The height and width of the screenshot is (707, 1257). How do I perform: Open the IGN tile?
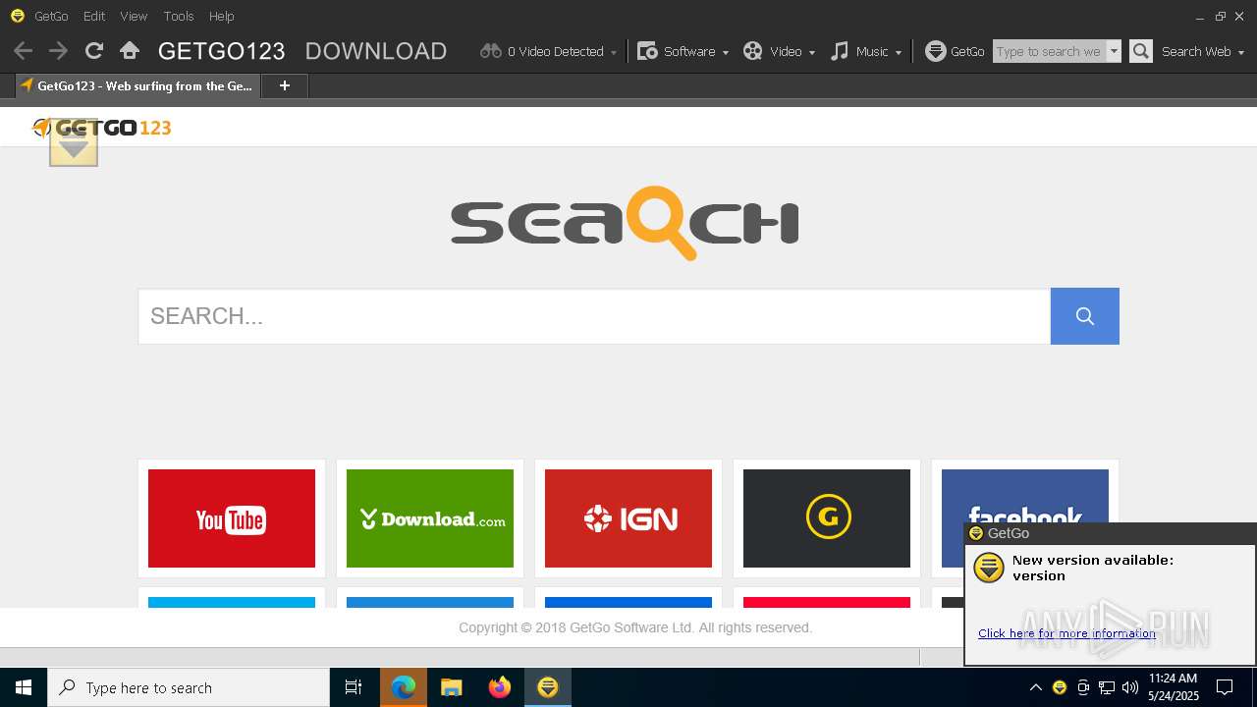628,518
